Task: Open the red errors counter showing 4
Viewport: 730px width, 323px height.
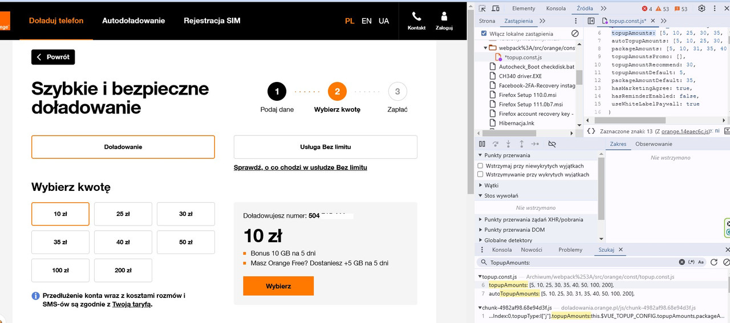Action: click(647, 9)
